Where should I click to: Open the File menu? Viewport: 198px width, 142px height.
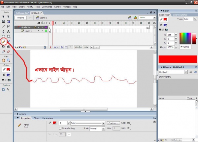pyautogui.click(x=3, y=7)
